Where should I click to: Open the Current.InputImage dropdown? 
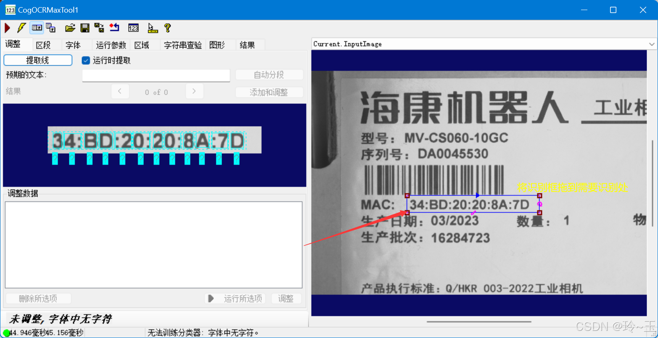652,44
